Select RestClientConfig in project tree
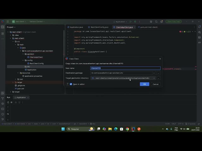The height and width of the screenshot is (151, 202). tap(37, 64)
